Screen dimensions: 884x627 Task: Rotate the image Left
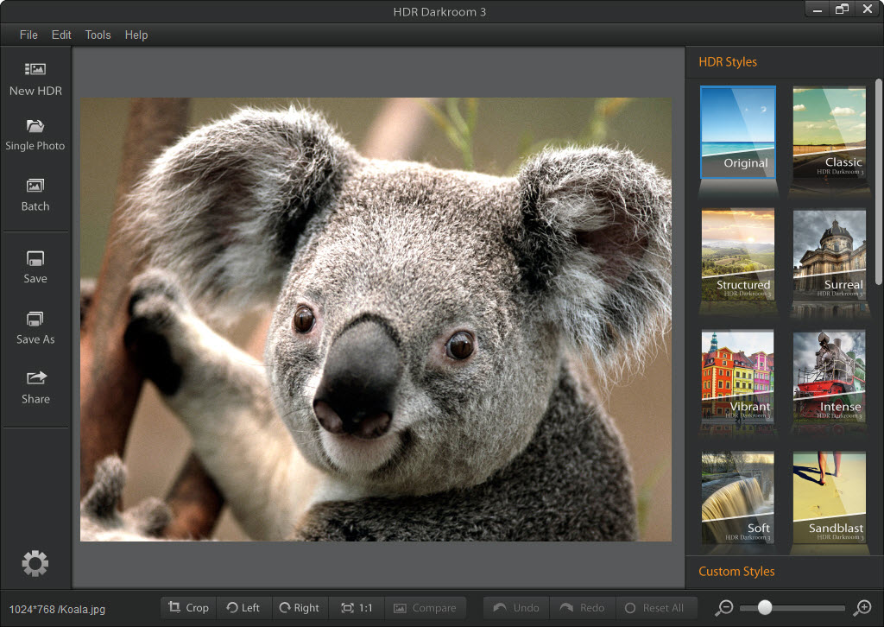coord(243,608)
